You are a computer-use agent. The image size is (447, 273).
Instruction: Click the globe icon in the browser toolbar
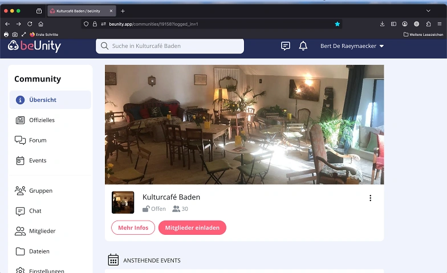(x=416, y=24)
